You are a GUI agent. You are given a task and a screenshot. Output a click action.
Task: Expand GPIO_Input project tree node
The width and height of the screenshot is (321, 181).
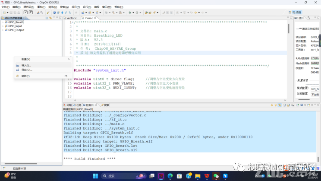point(3,26)
